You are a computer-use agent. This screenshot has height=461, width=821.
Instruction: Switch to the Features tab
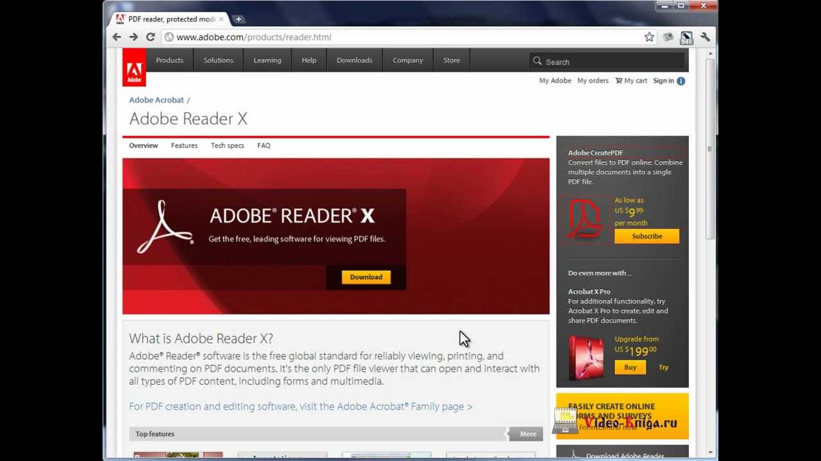tap(184, 145)
